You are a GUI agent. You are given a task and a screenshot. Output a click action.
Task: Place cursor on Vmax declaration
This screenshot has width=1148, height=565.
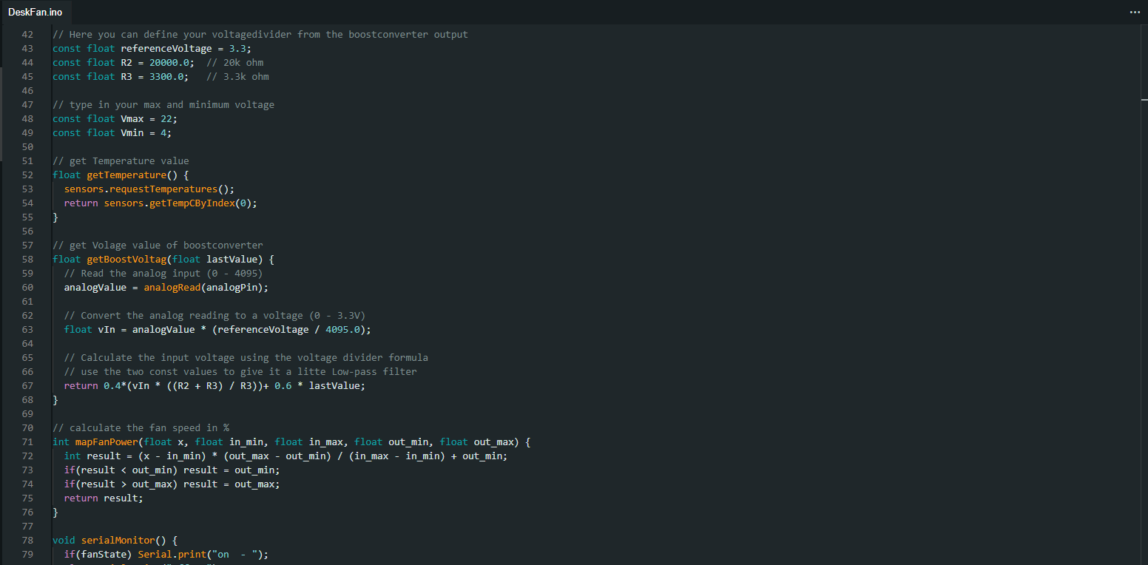click(132, 118)
